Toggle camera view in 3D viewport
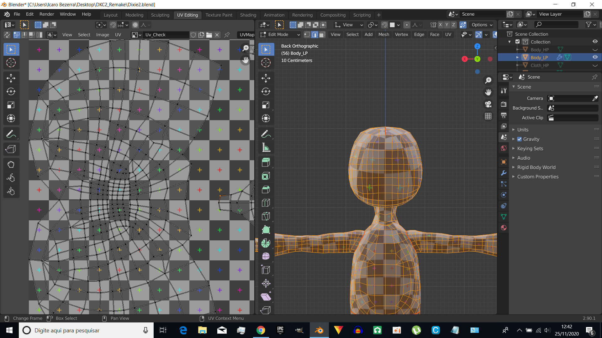The height and width of the screenshot is (338, 602). [x=488, y=104]
